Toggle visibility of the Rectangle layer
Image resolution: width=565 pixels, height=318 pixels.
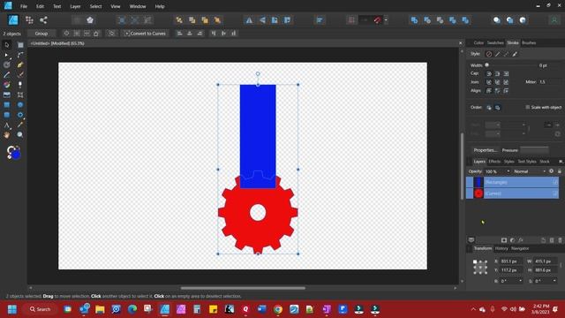[x=555, y=182]
